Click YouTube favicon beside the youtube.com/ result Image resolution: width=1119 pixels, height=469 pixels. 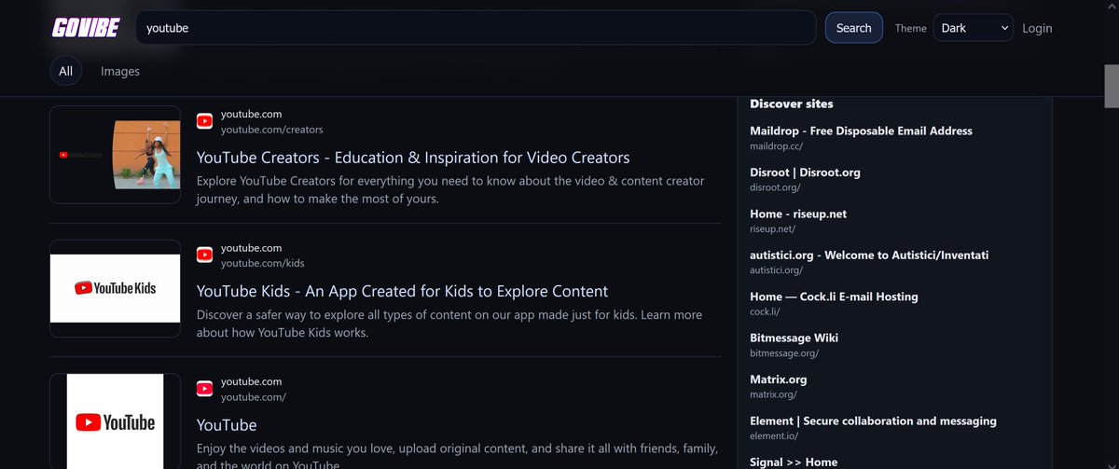204,389
